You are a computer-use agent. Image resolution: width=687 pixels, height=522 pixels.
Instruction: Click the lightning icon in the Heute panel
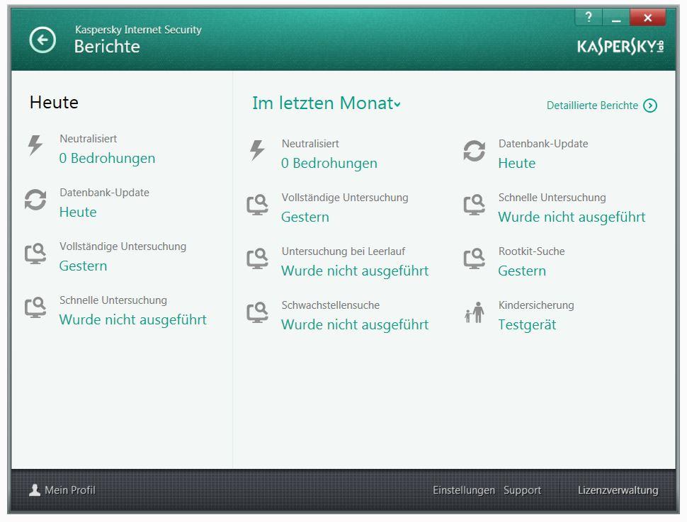[35, 145]
